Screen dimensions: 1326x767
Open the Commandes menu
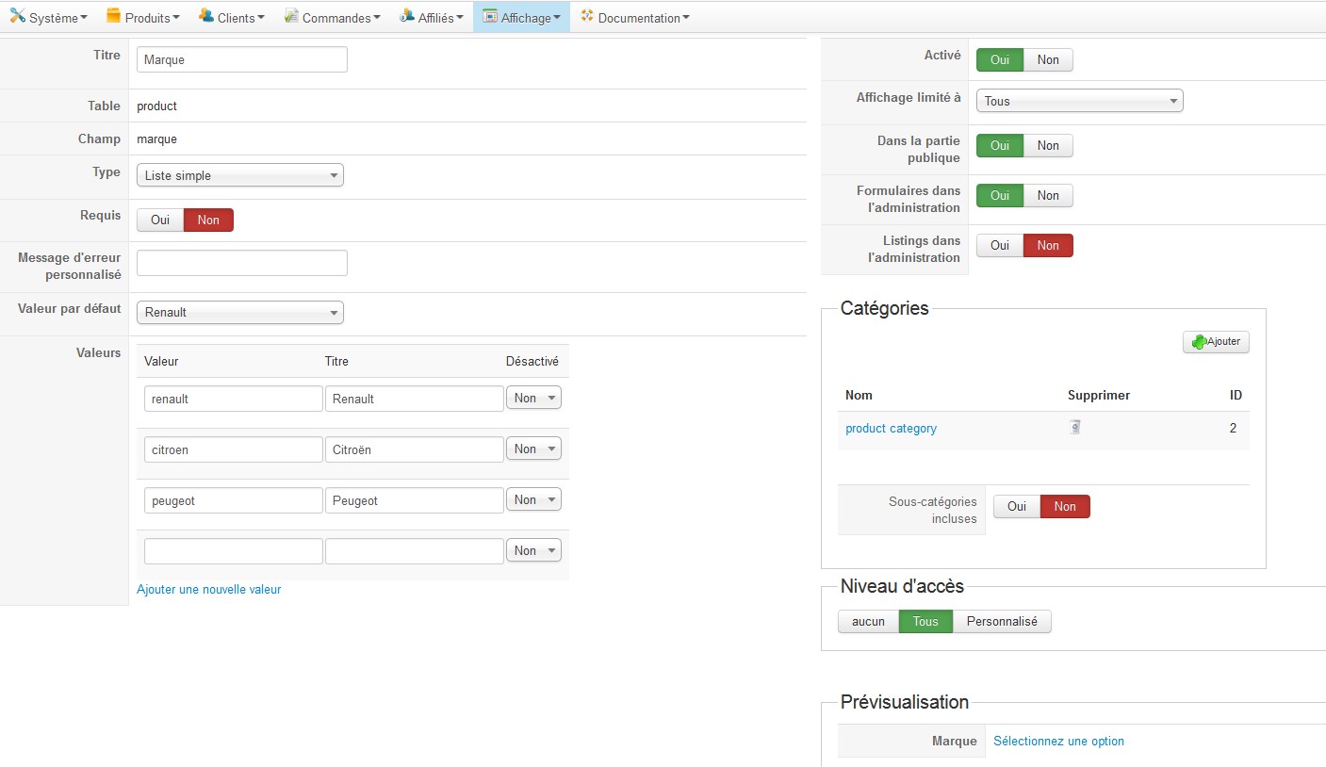coord(333,17)
